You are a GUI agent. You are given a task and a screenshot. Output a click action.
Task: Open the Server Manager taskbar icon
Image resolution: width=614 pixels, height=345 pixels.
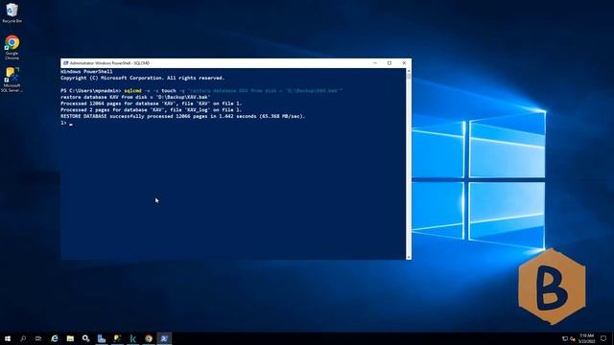(102, 338)
